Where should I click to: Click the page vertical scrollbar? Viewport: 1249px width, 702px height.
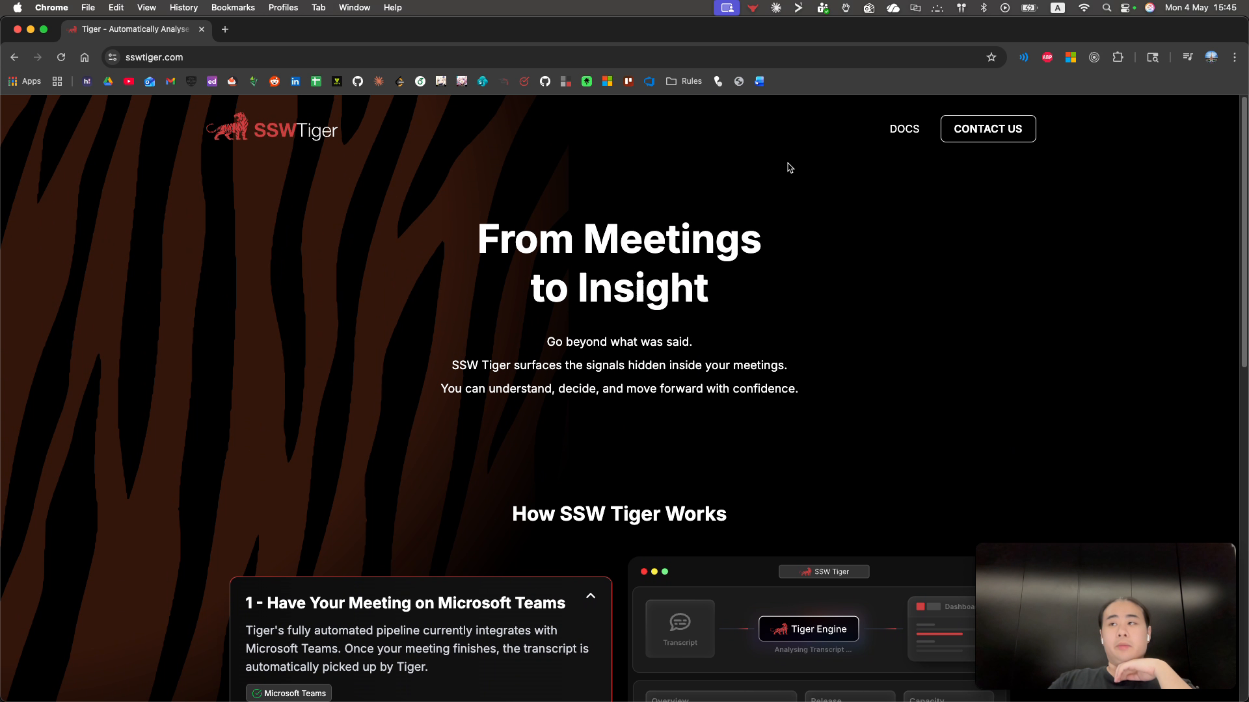coord(1244,232)
